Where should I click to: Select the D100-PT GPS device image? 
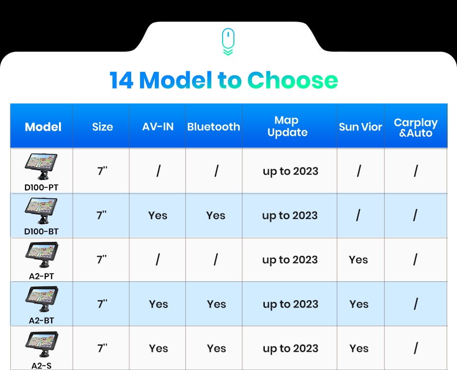(41, 166)
